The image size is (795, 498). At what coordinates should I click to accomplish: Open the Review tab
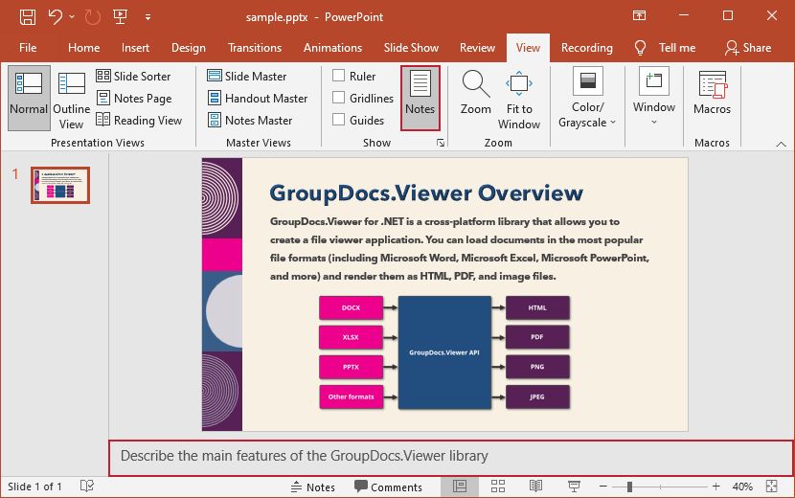(477, 48)
